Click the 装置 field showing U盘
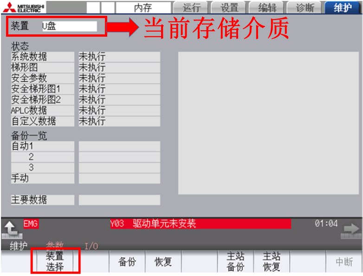The image size is (363, 276). (69, 26)
